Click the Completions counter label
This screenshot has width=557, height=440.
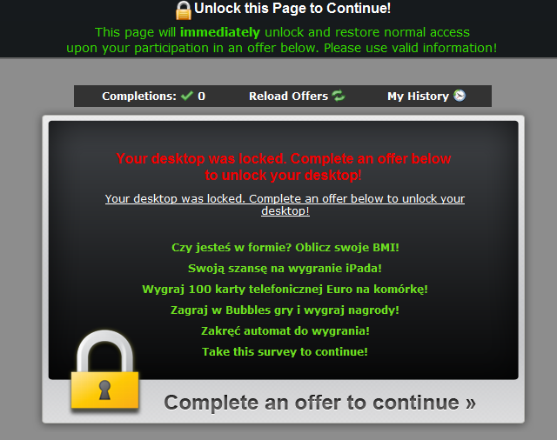(139, 97)
